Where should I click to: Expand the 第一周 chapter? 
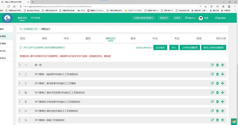click(20, 65)
